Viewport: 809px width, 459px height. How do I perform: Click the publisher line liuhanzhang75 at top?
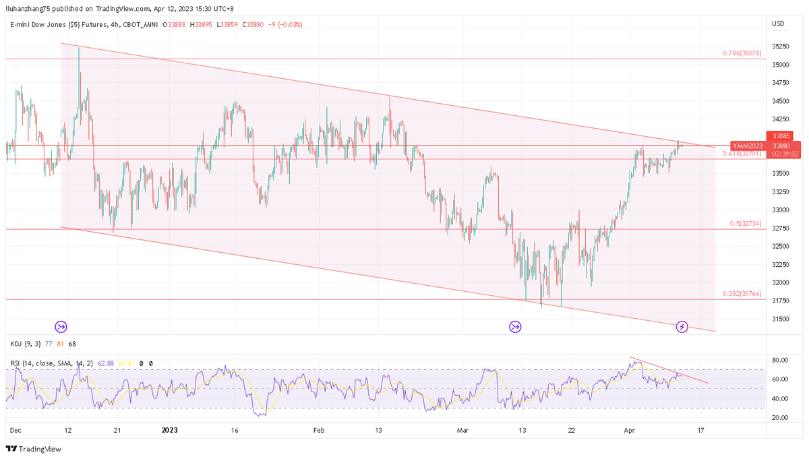pos(120,9)
